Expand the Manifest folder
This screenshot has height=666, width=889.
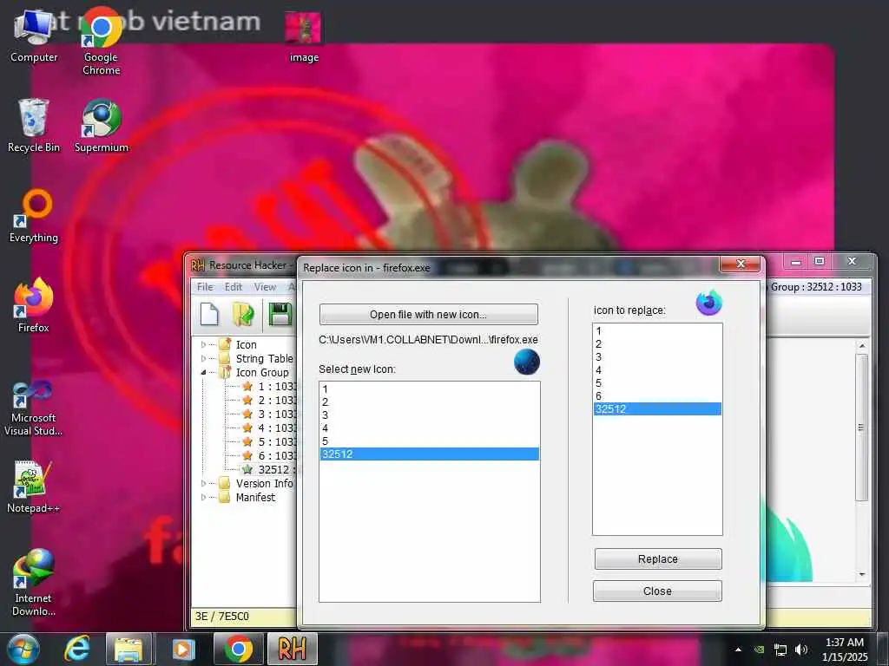coord(203,497)
